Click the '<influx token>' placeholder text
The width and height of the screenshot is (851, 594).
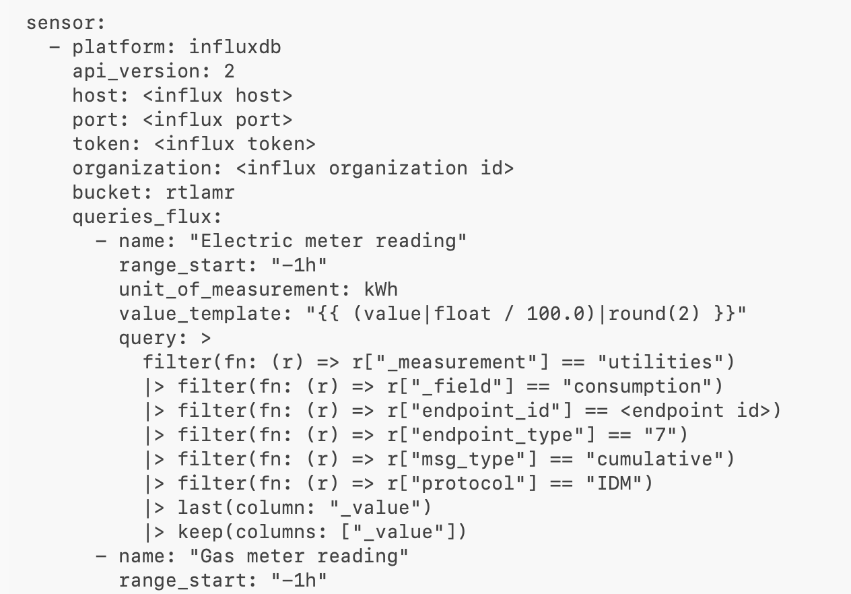coord(241,144)
